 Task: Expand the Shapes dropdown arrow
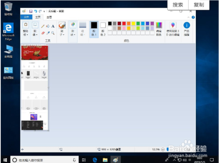click(74, 35)
